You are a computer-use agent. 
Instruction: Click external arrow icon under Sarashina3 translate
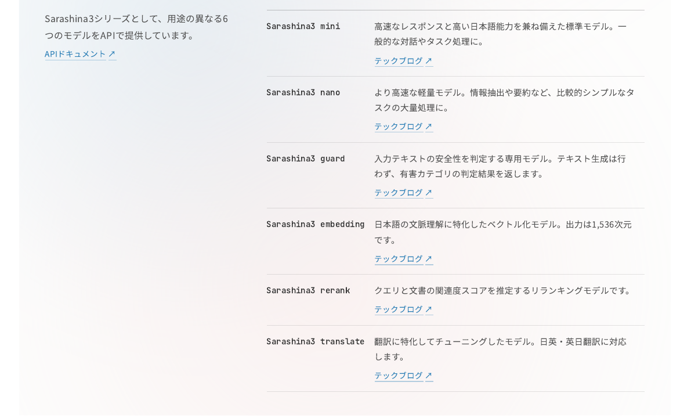pyautogui.click(x=429, y=376)
